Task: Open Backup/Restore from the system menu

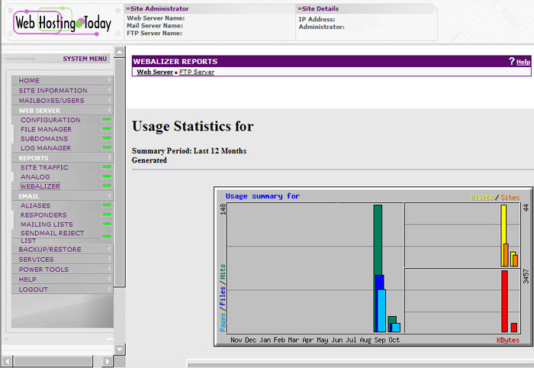Action: [50, 250]
